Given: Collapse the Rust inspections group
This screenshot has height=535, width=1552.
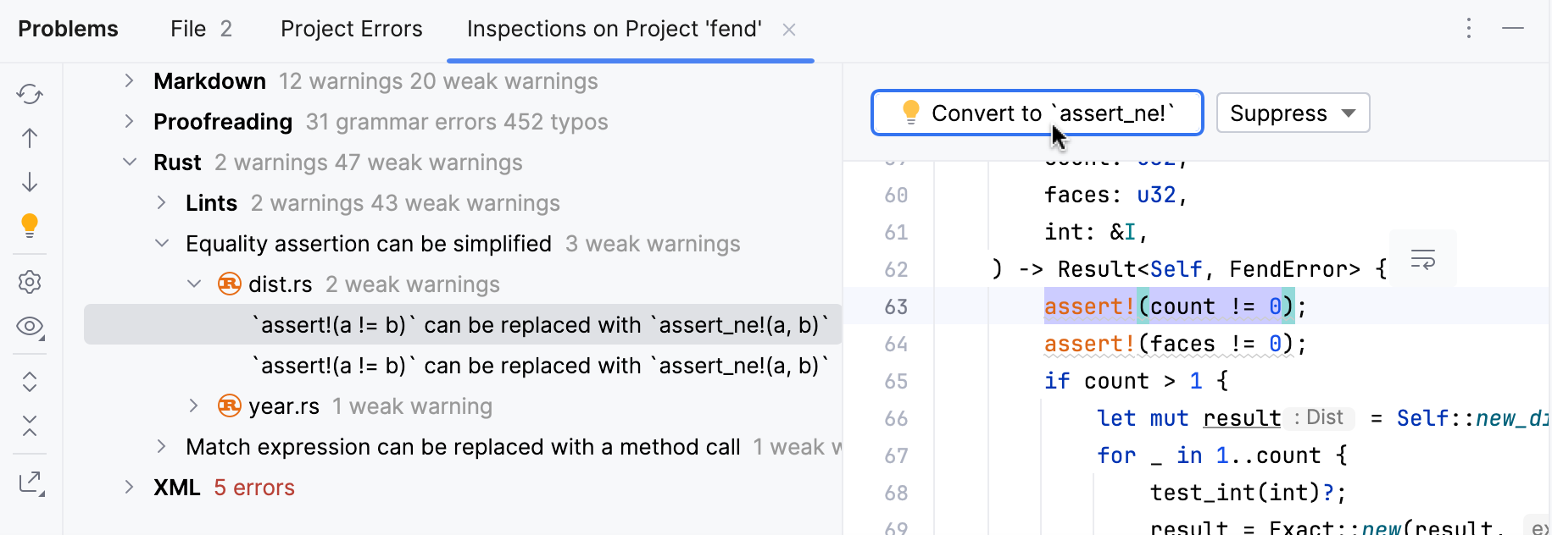Looking at the screenshot, I should point(129,162).
